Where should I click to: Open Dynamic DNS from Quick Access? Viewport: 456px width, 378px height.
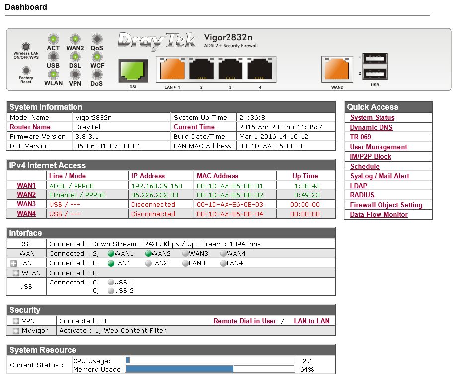(371, 127)
